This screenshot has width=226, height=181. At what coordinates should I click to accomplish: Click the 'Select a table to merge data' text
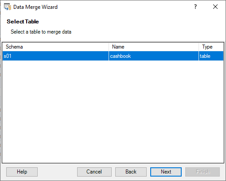41,32
